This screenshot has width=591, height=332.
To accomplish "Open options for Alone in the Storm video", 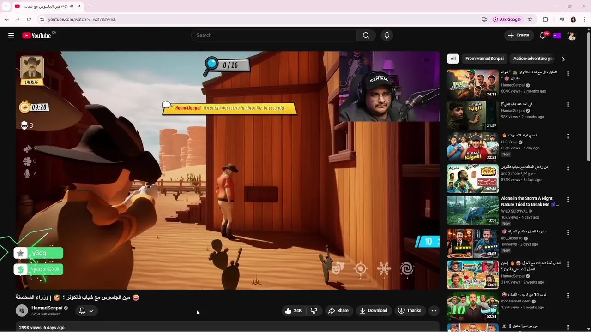I will click(x=568, y=199).
